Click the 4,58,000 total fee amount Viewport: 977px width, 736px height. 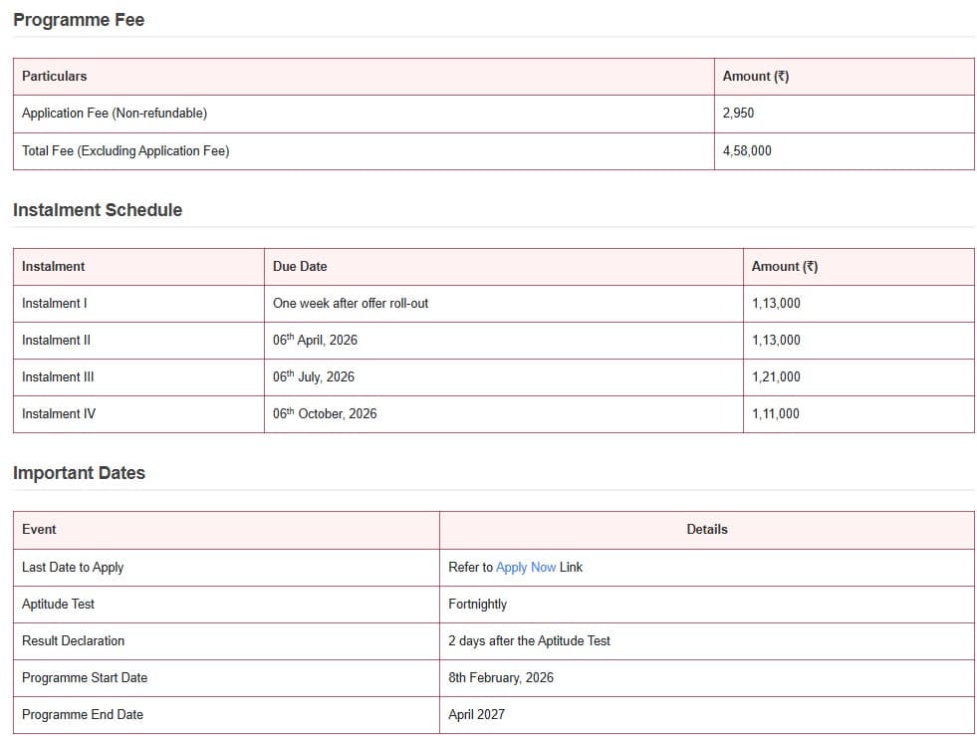click(x=747, y=151)
